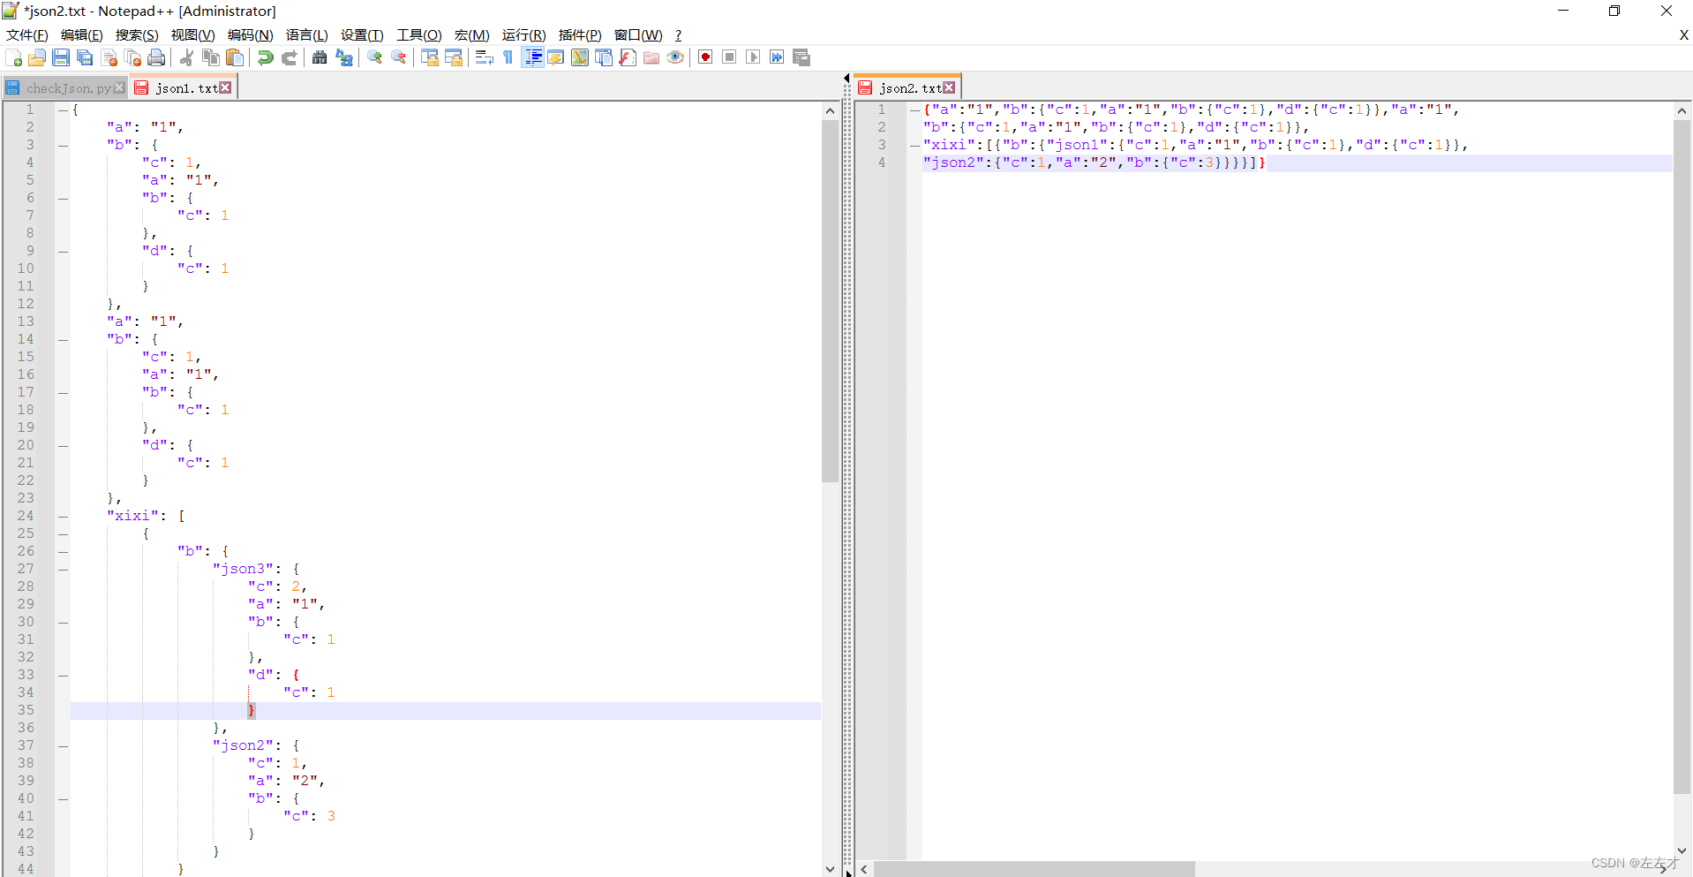1693x877 pixels.
Task: Open 工具(O) menu
Action: click(x=419, y=35)
